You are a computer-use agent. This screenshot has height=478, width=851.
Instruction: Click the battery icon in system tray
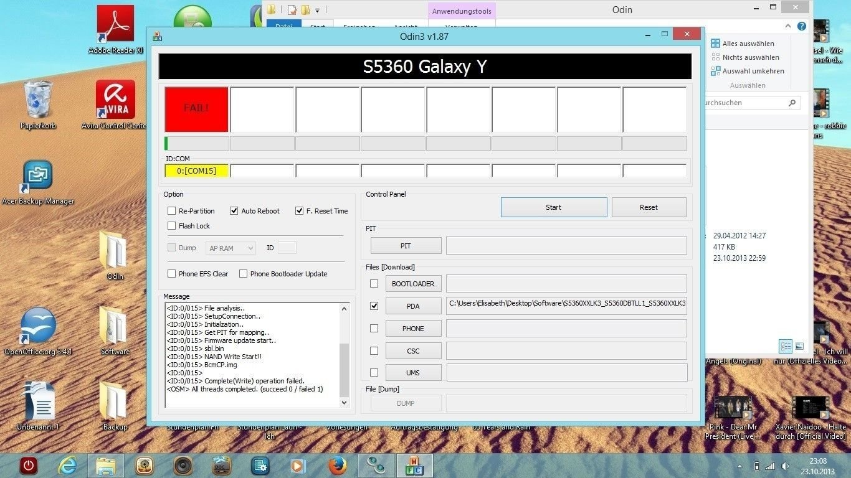click(757, 466)
